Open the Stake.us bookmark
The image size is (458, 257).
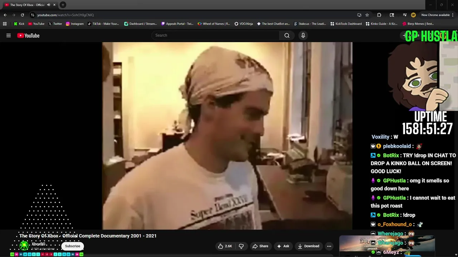pos(310,24)
